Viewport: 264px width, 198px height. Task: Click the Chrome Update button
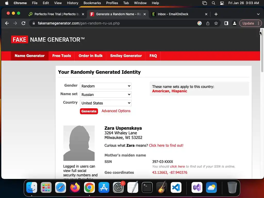point(248,23)
